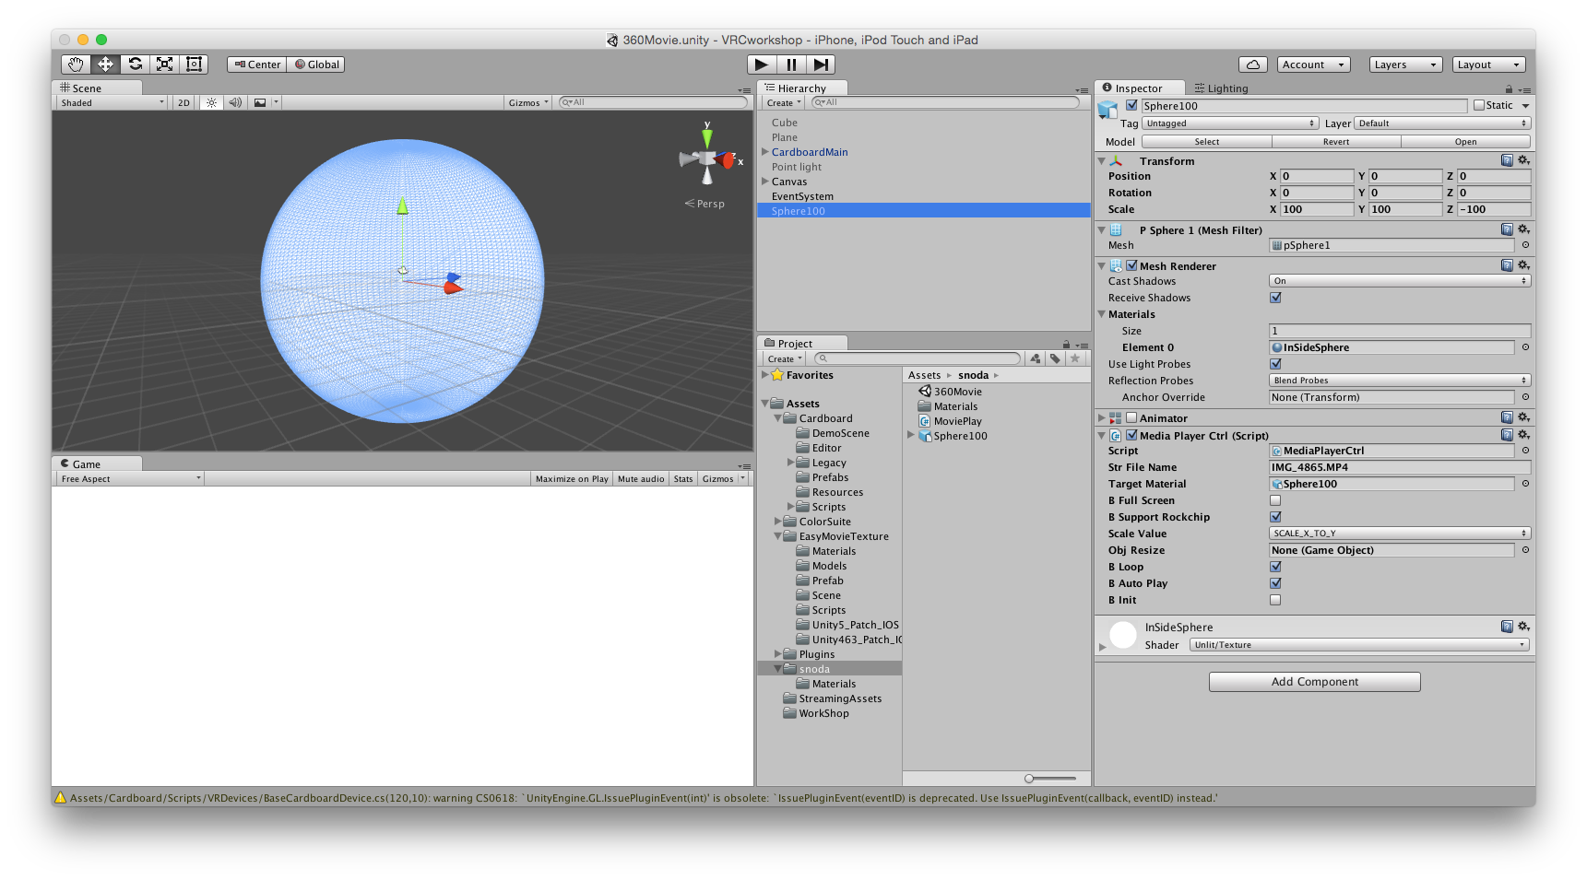Toggle 2D scene view mode
This screenshot has width=1587, height=880.
click(x=184, y=102)
